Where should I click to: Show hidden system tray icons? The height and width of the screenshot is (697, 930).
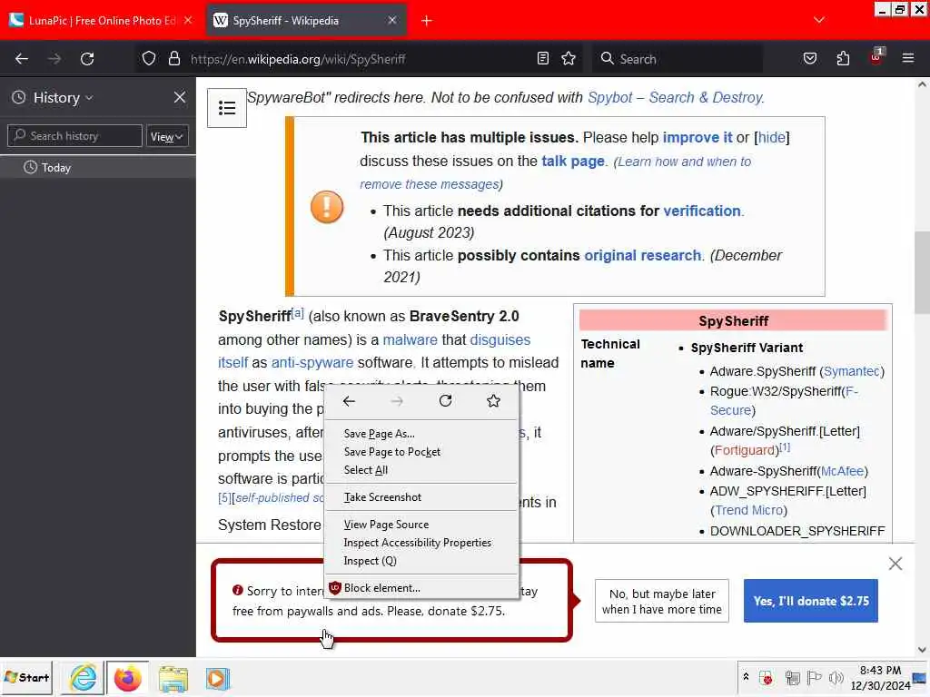click(746, 677)
